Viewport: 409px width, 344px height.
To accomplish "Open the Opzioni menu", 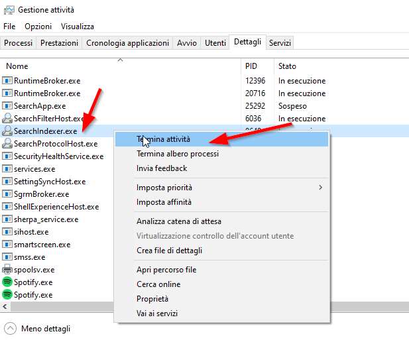I will click(38, 27).
